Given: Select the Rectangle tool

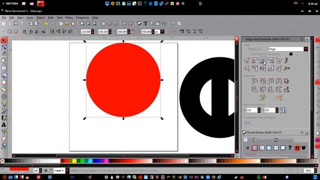Looking at the screenshot, I should pyautogui.click(x=4, y=68).
